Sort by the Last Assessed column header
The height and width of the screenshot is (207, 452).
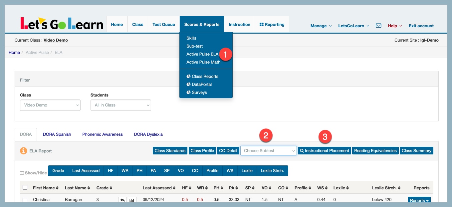click(159, 188)
